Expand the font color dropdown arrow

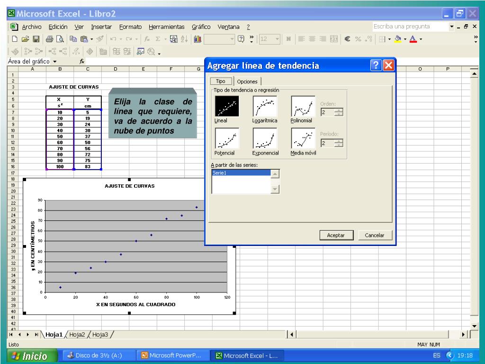click(421, 39)
